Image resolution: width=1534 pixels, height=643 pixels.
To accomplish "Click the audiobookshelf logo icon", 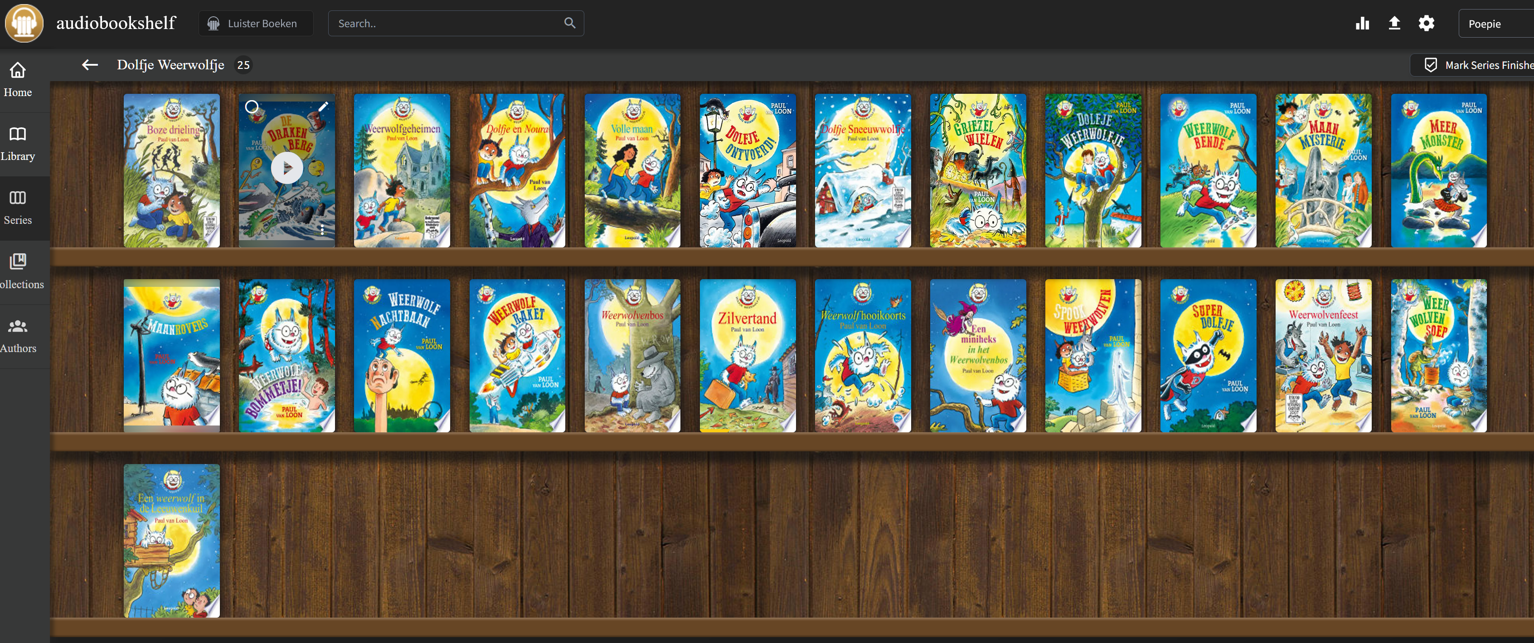I will tap(24, 23).
